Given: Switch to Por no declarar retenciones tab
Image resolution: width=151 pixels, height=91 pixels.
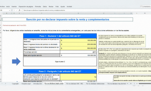Looking at the screenshot, I should (x=95, y=84).
